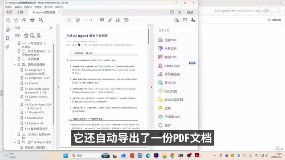Click the find current bookmark icon
This screenshot has width=285, height=160.
coord(39,36)
